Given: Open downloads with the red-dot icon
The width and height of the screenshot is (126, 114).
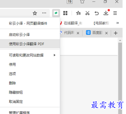Looking at the screenshot, I should coord(106,13).
